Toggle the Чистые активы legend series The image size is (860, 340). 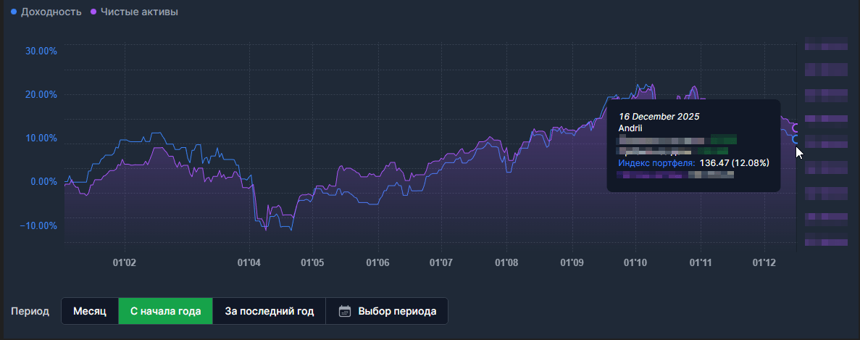click(134, 12)
